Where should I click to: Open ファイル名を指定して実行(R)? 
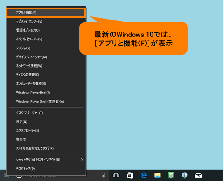(x=46, y=149)
